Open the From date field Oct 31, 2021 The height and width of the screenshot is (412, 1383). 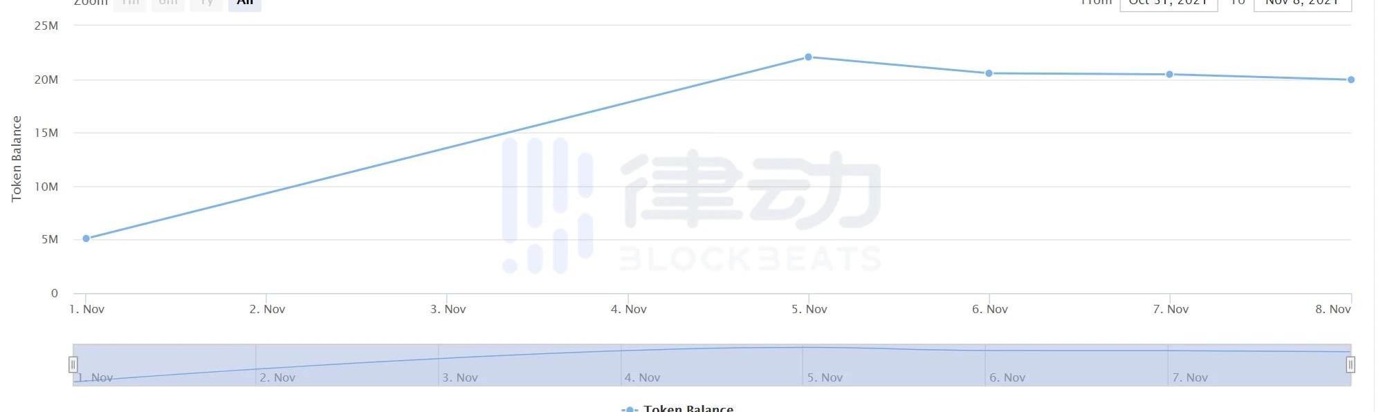click(x=1169, y=4)
